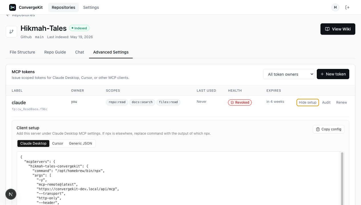
Task: Click the View Wiki button
Action: coord(338,29)
